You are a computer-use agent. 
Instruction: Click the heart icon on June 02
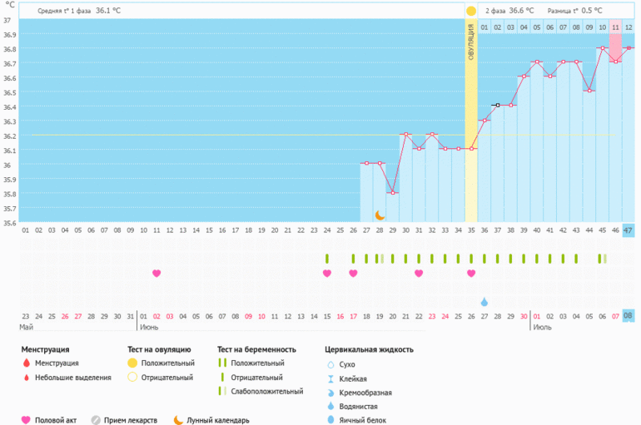pyautogui.click(x=157, y=273)
